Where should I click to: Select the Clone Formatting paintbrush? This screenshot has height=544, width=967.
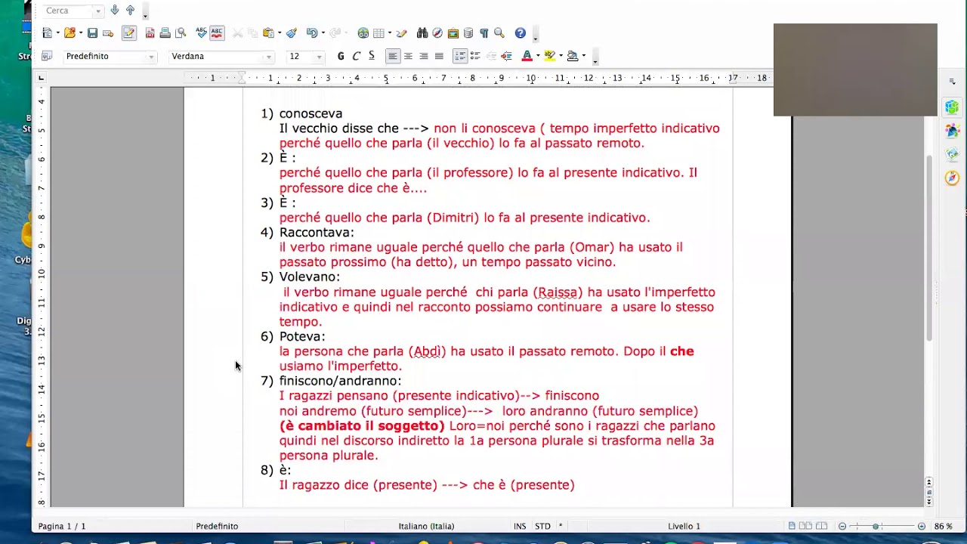tap(292, 33)
